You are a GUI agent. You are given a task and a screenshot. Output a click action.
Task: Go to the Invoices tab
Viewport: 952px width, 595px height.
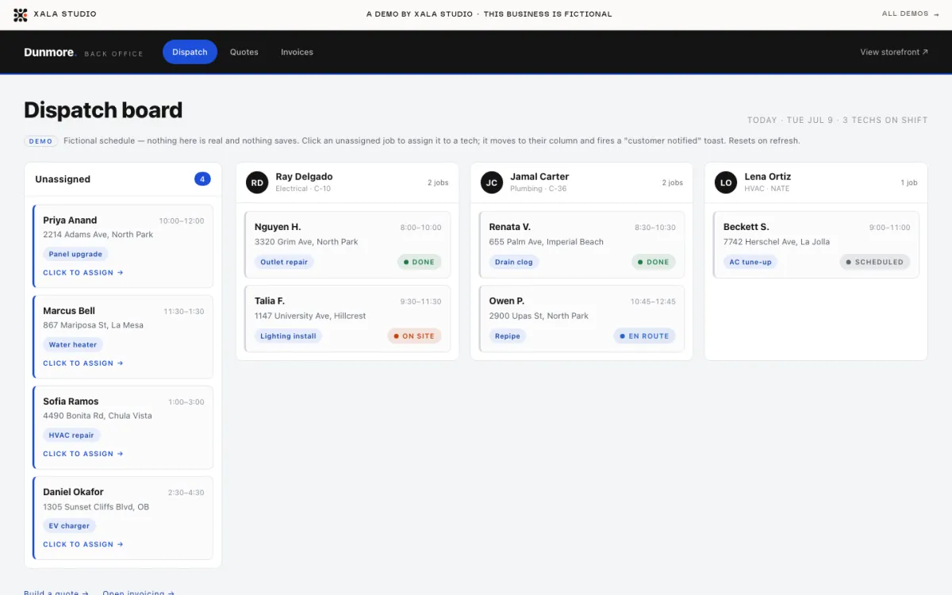click(x=297, y=52)
